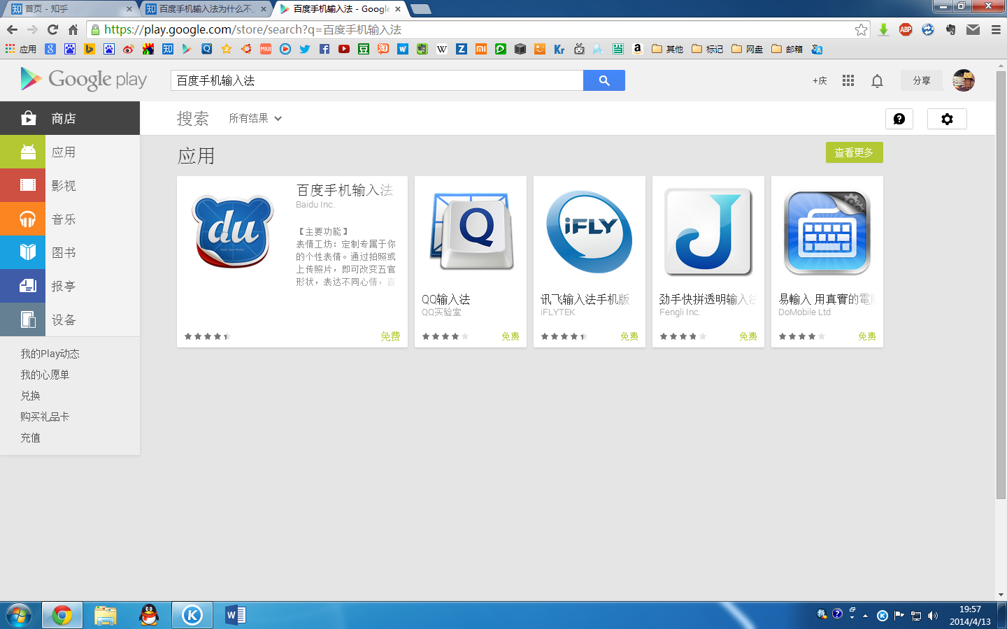Open the blue Zhihu 知 bookmark icon
This screenshot has width=1007, height=629.
point(168,49)
